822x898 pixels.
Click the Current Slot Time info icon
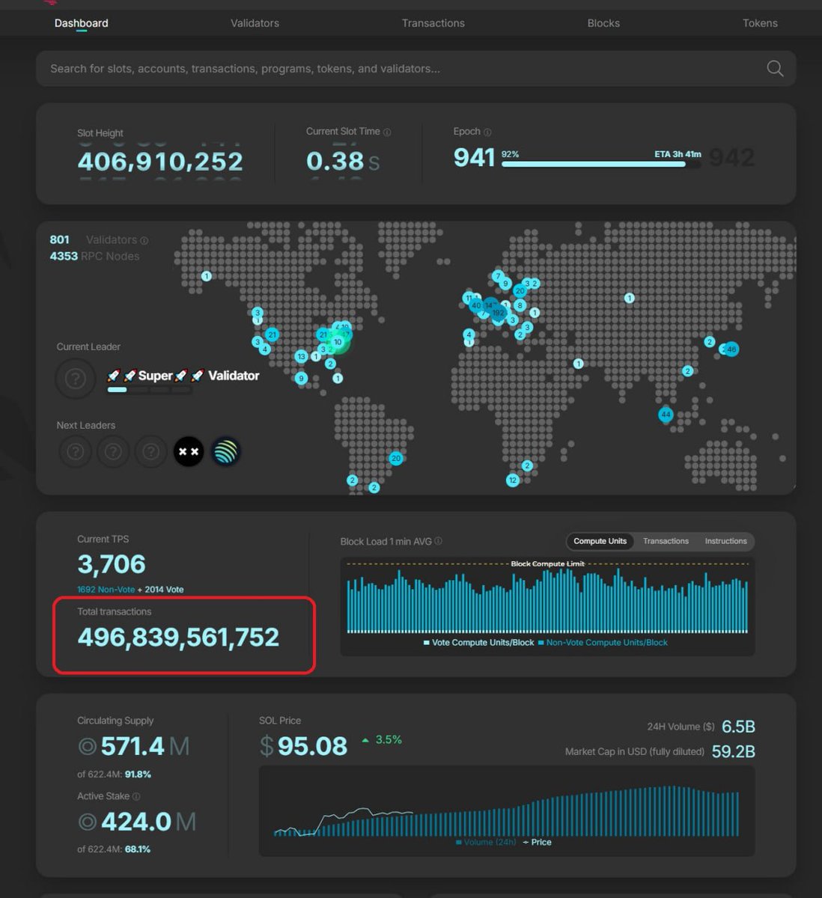387,132
